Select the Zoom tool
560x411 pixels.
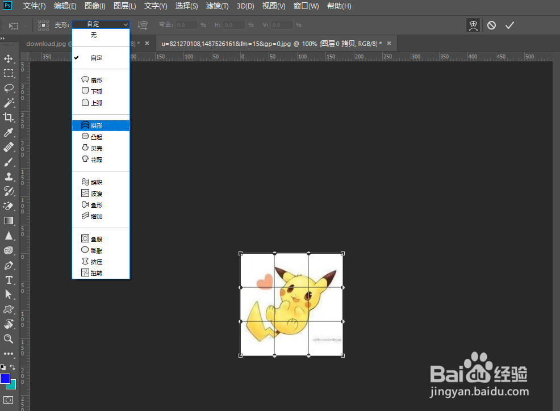click(x=9, y=339)
